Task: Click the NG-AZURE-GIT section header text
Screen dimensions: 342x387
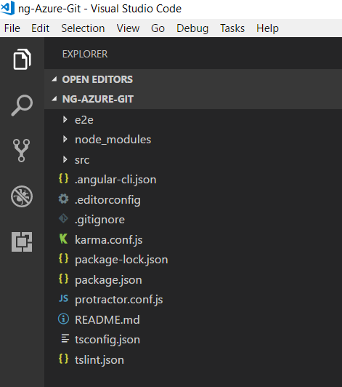Action: pyautogui.click(x=98, y=99)
